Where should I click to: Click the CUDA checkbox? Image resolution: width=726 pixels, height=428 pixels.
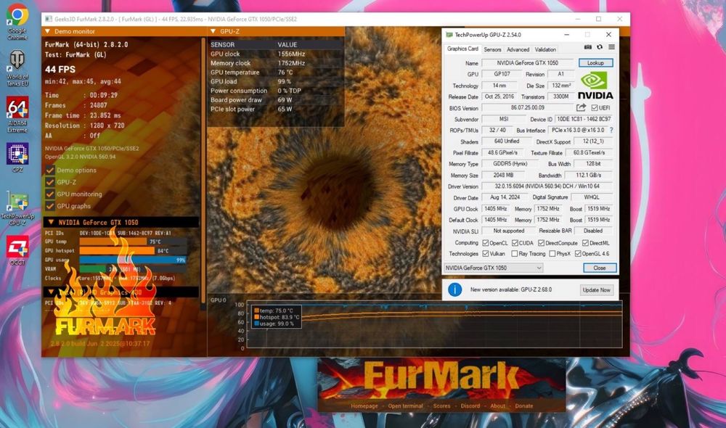(x=515, y=243)
